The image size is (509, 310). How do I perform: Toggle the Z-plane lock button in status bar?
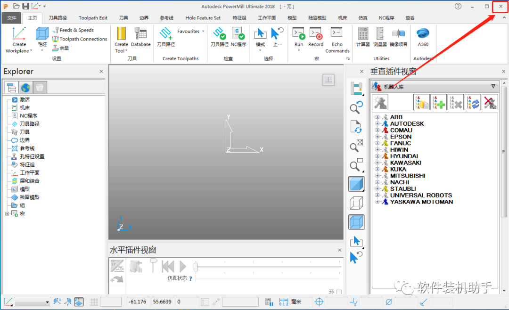point(79,302)
